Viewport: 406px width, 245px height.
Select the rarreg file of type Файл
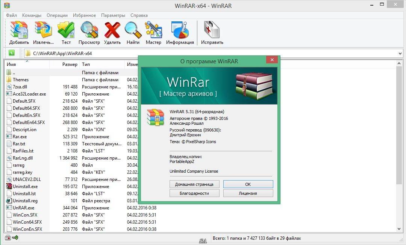pyautogui.click(x=18, y=165)
